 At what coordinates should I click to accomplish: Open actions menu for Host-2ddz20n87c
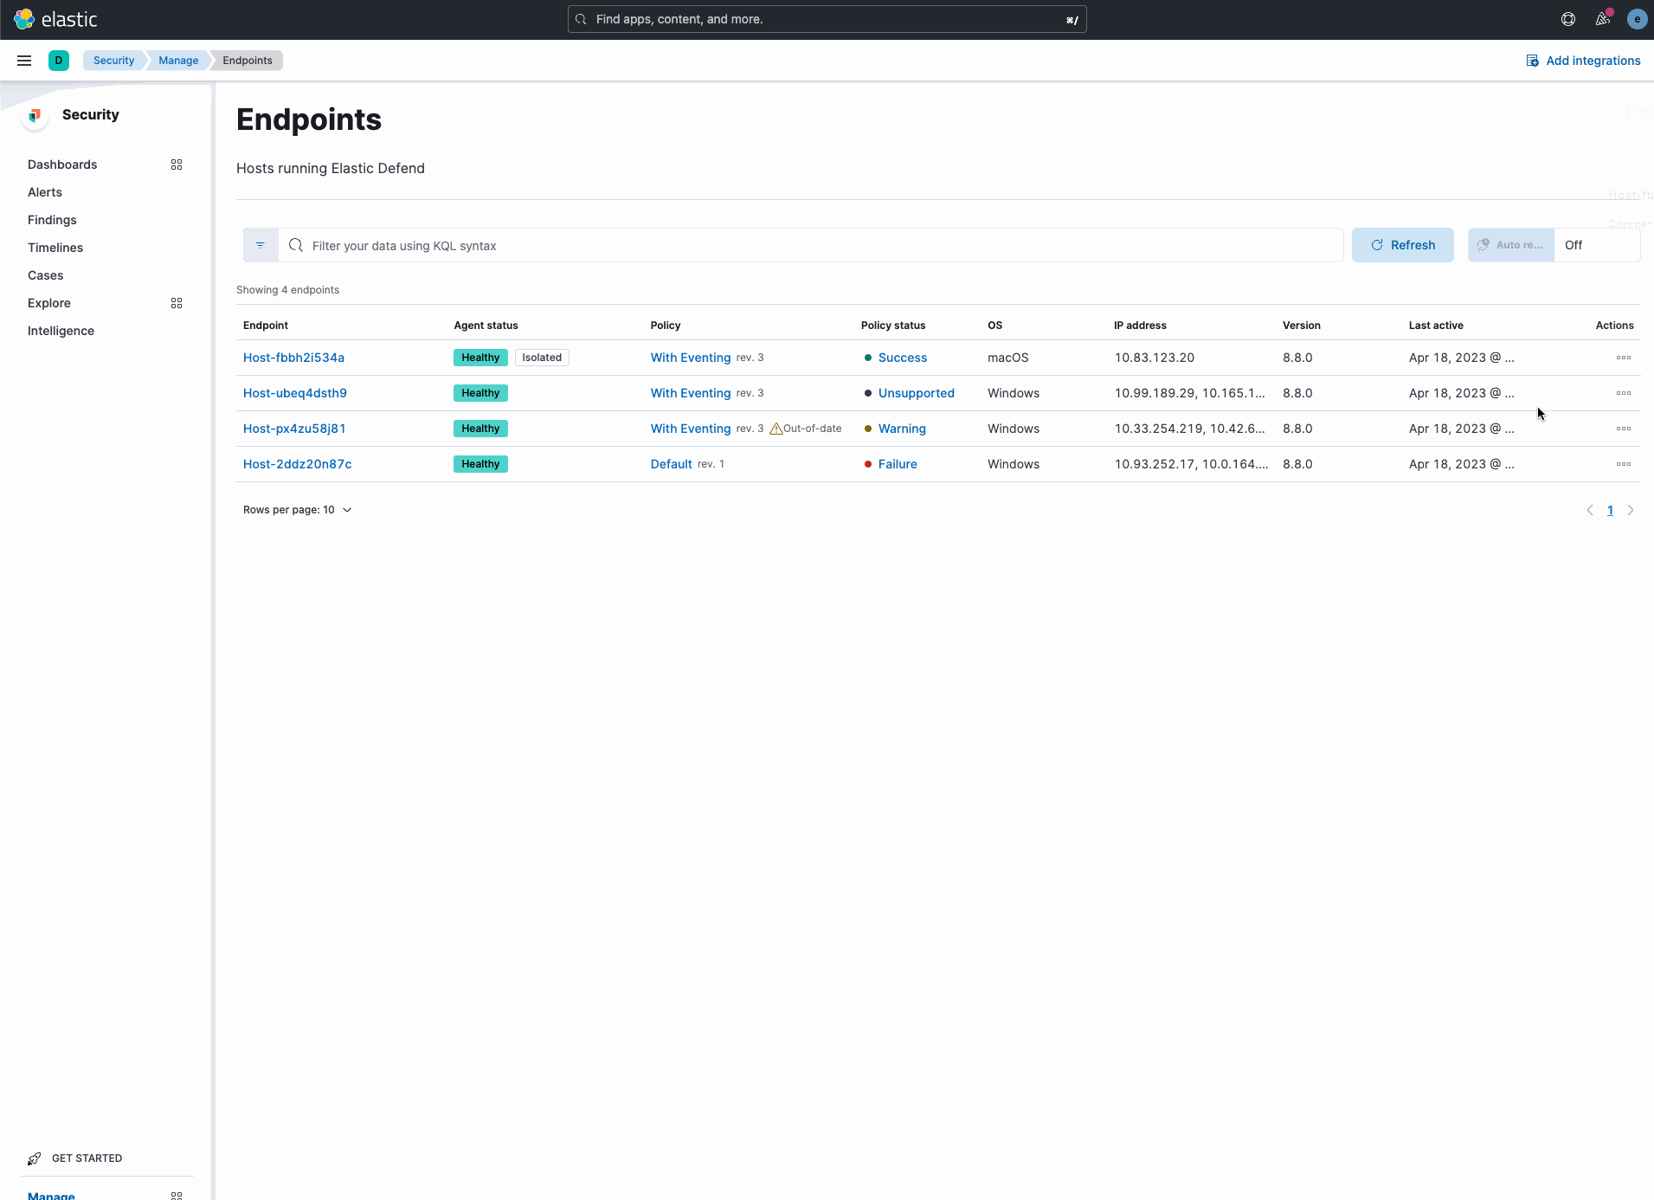[x=1623, y=464]
